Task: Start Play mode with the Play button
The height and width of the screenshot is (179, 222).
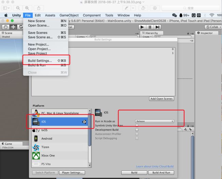Action: click(142, 27)
